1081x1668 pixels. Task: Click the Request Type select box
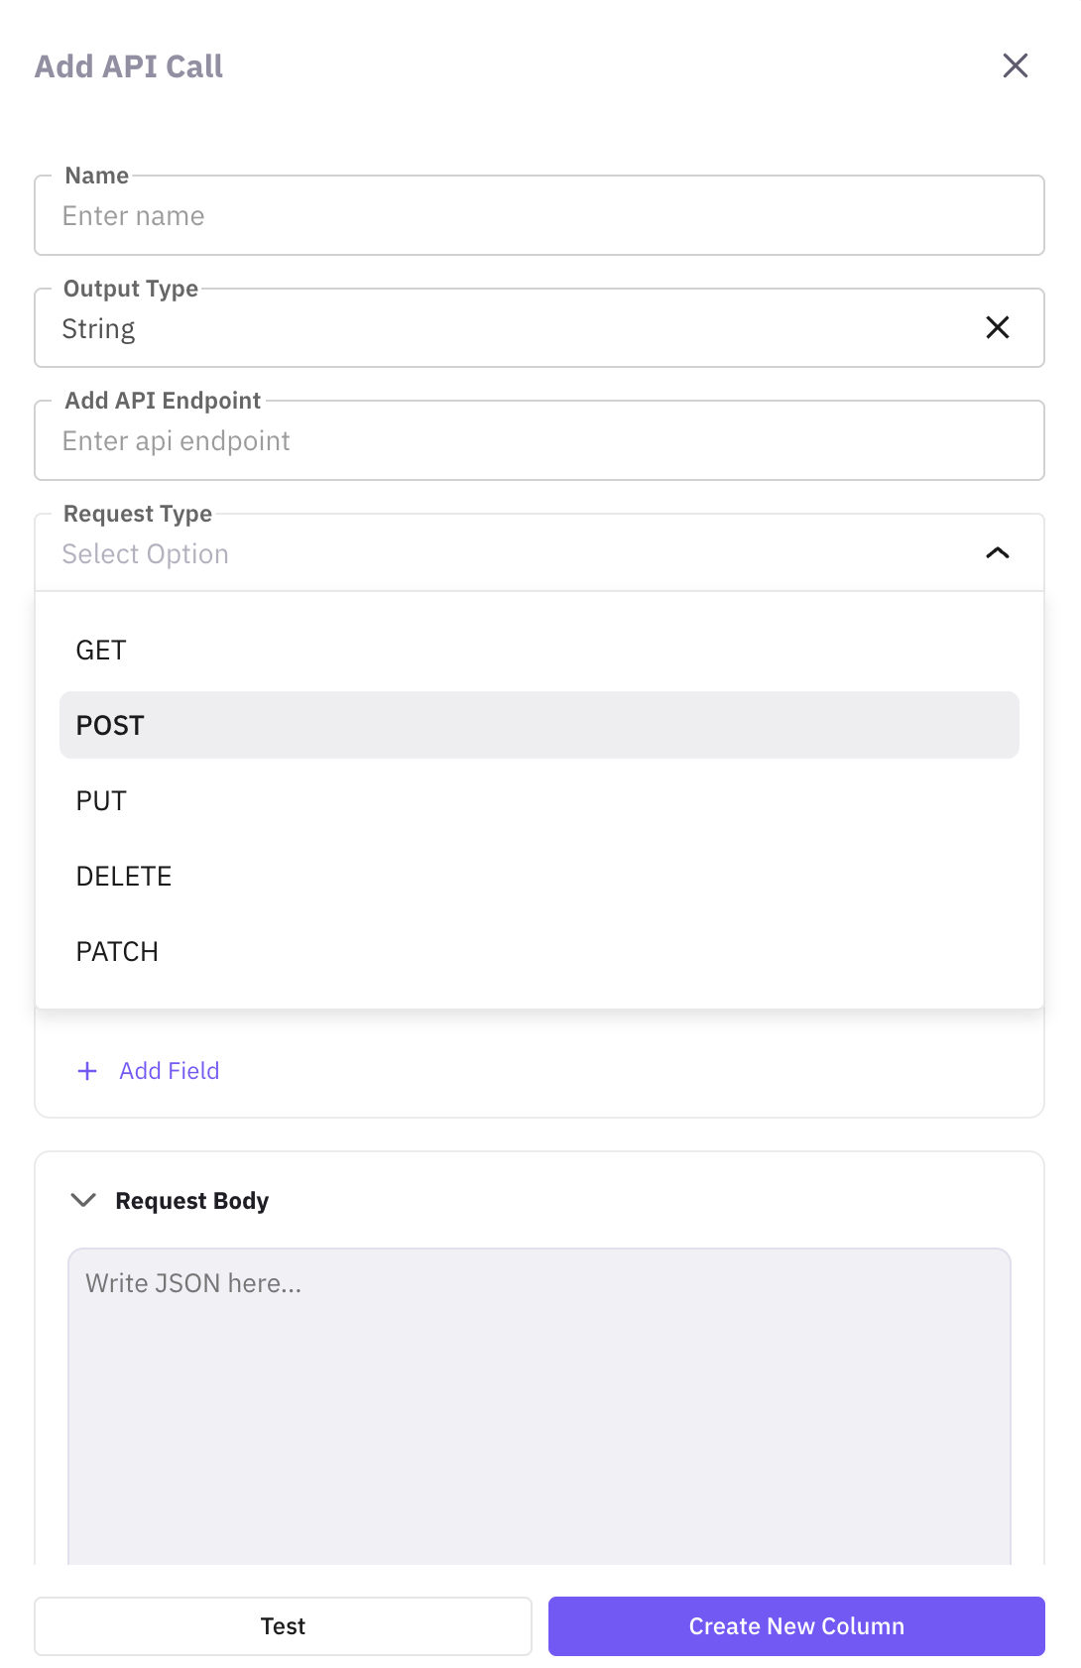click(x=496, y=553)
